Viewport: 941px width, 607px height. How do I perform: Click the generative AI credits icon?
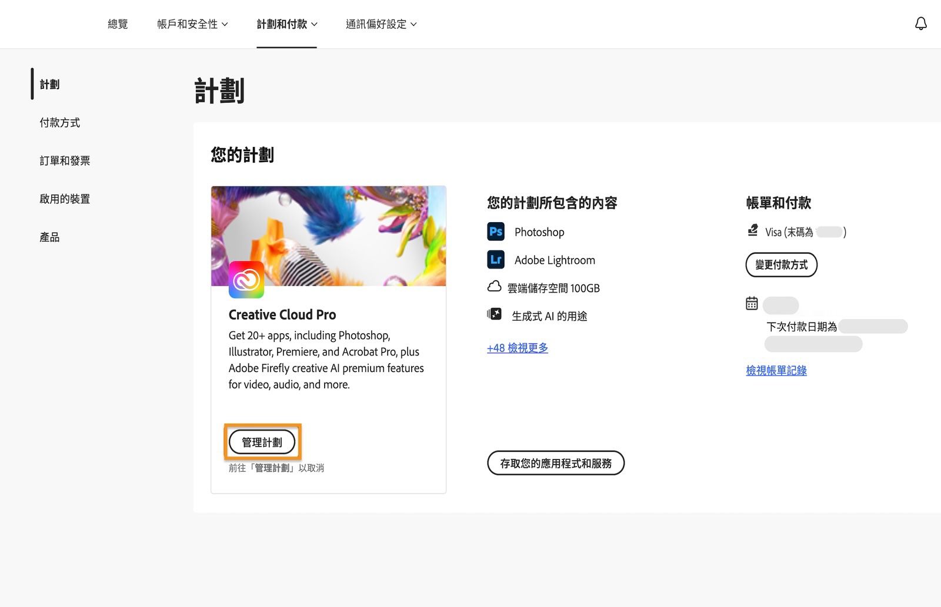(495, 314)
